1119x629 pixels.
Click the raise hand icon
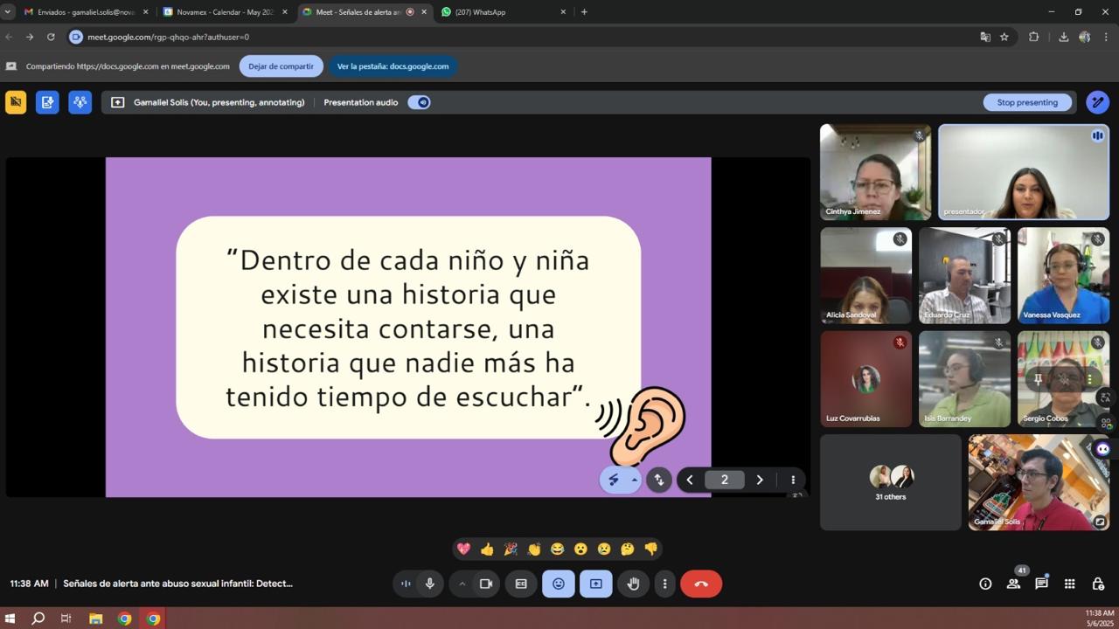(633, 584)
